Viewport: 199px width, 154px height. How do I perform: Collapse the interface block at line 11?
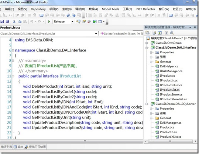[13, 76]
